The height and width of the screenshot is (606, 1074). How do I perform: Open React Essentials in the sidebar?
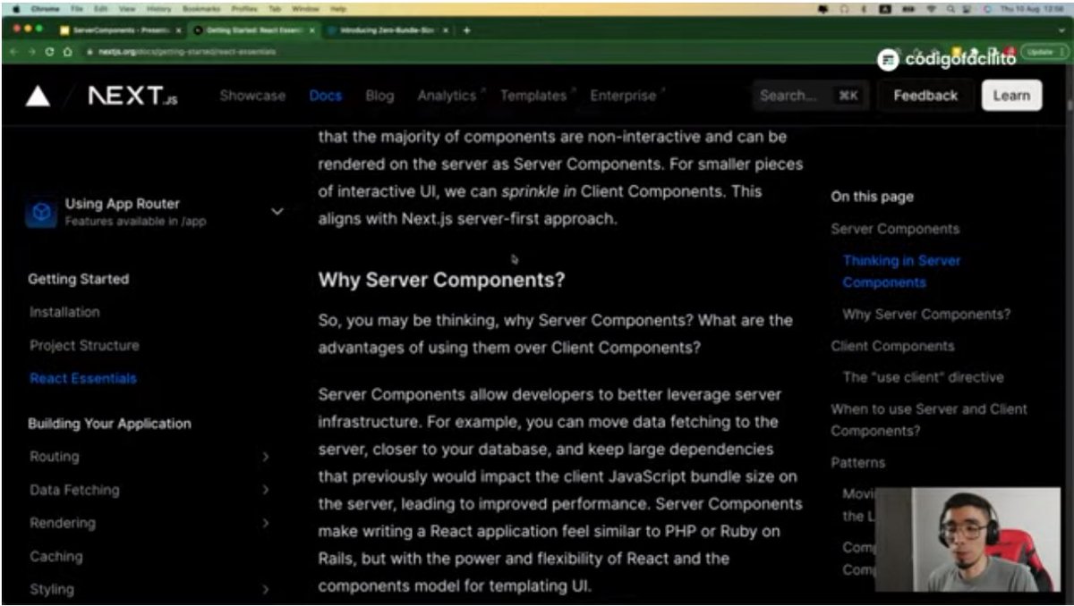pos(83,378)
